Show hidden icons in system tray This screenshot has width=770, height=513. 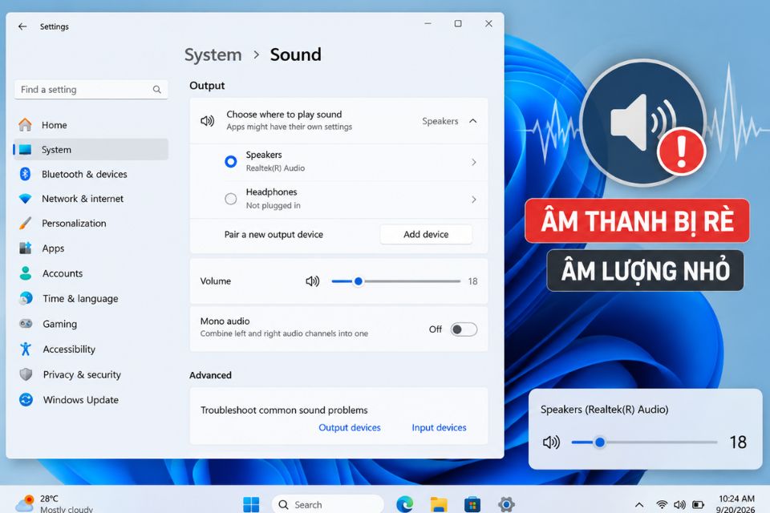pyautogui.click(x=639, y=505)
